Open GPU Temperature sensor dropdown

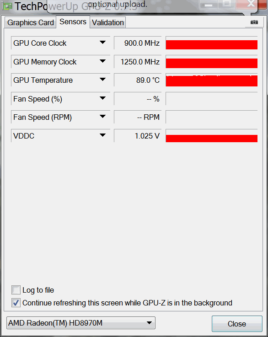point(103,80)
